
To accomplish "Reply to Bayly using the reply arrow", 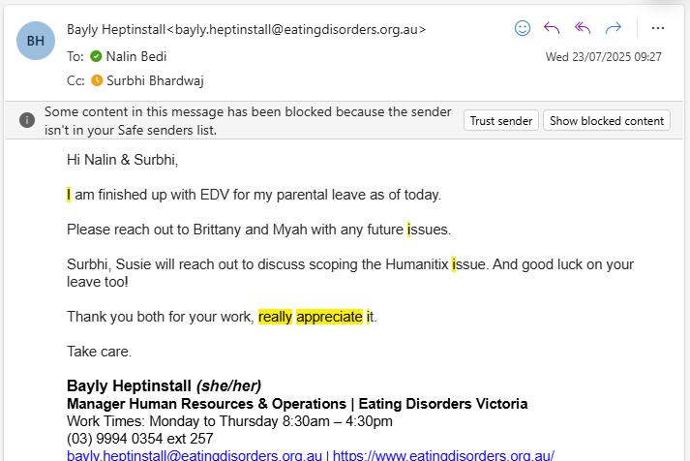I will coord(552,28).
